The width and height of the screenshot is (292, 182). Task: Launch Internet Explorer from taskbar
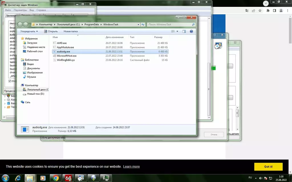(x=18, y=178)
